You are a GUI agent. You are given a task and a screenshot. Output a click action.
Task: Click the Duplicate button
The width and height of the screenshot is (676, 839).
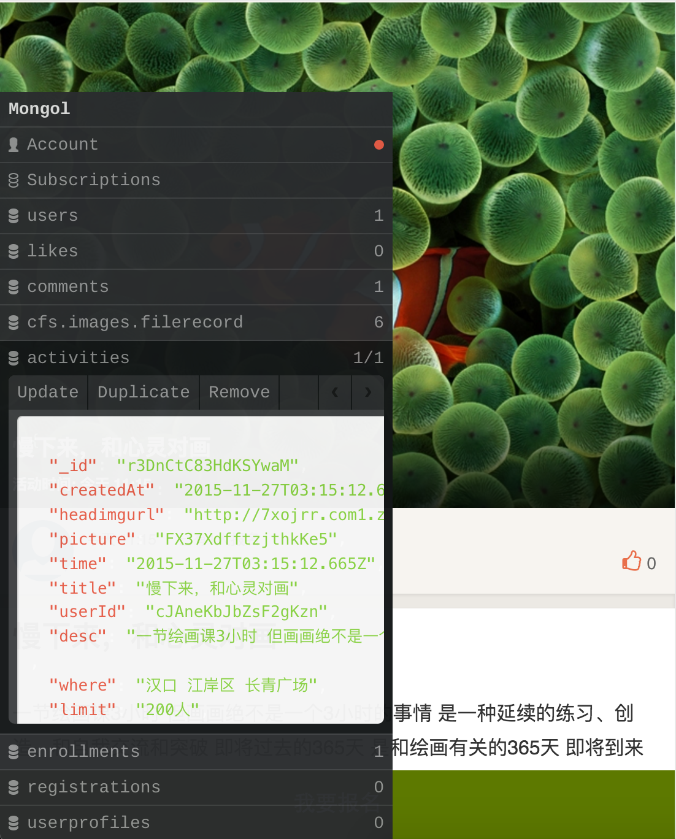coord(144,393)
